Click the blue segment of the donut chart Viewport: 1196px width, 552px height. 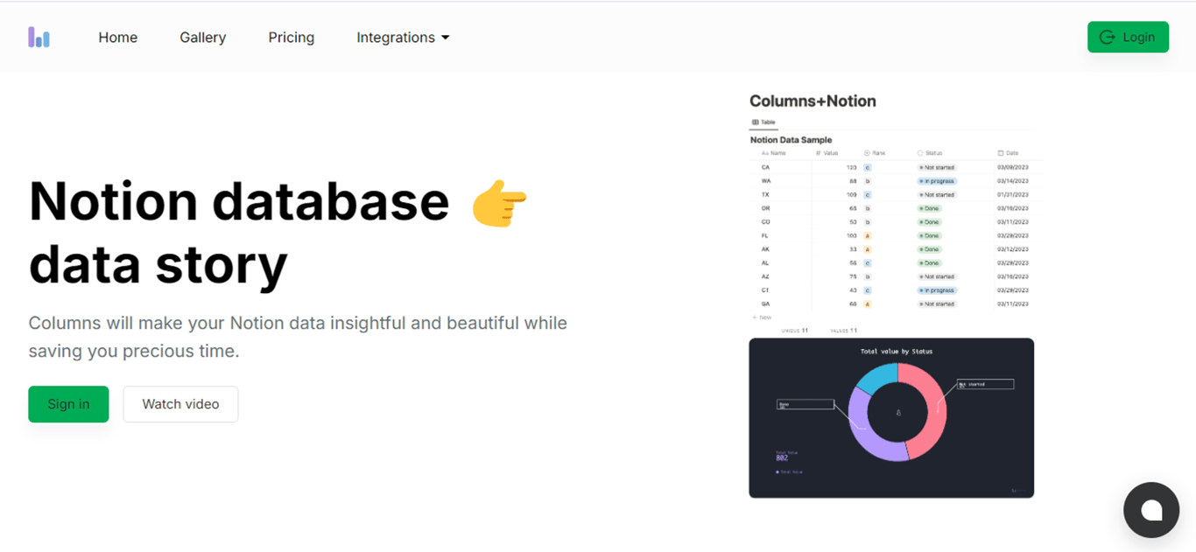point(877,378)
